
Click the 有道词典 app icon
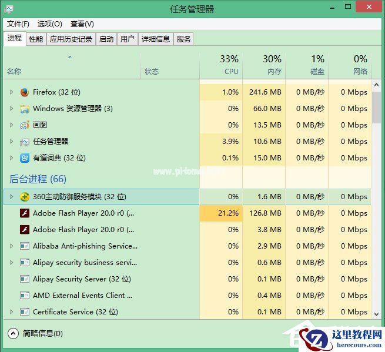point(25,158)
